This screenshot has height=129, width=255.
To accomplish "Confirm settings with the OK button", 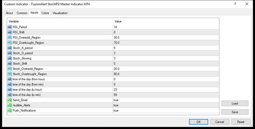I will coord(199,122).
